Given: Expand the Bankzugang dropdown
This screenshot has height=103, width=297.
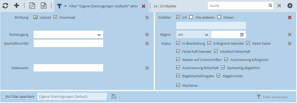Looking at the screenshot, I should (68, 34).
